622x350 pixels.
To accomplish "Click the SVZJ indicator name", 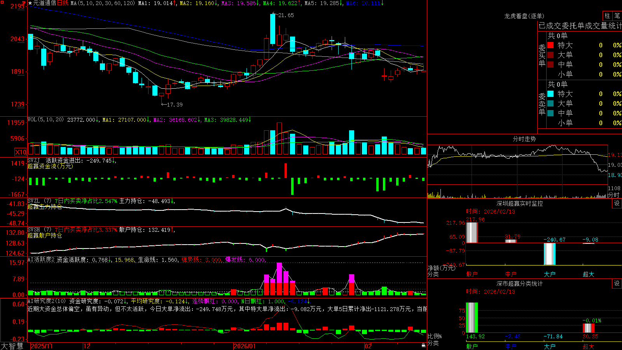I will [34, 160].
